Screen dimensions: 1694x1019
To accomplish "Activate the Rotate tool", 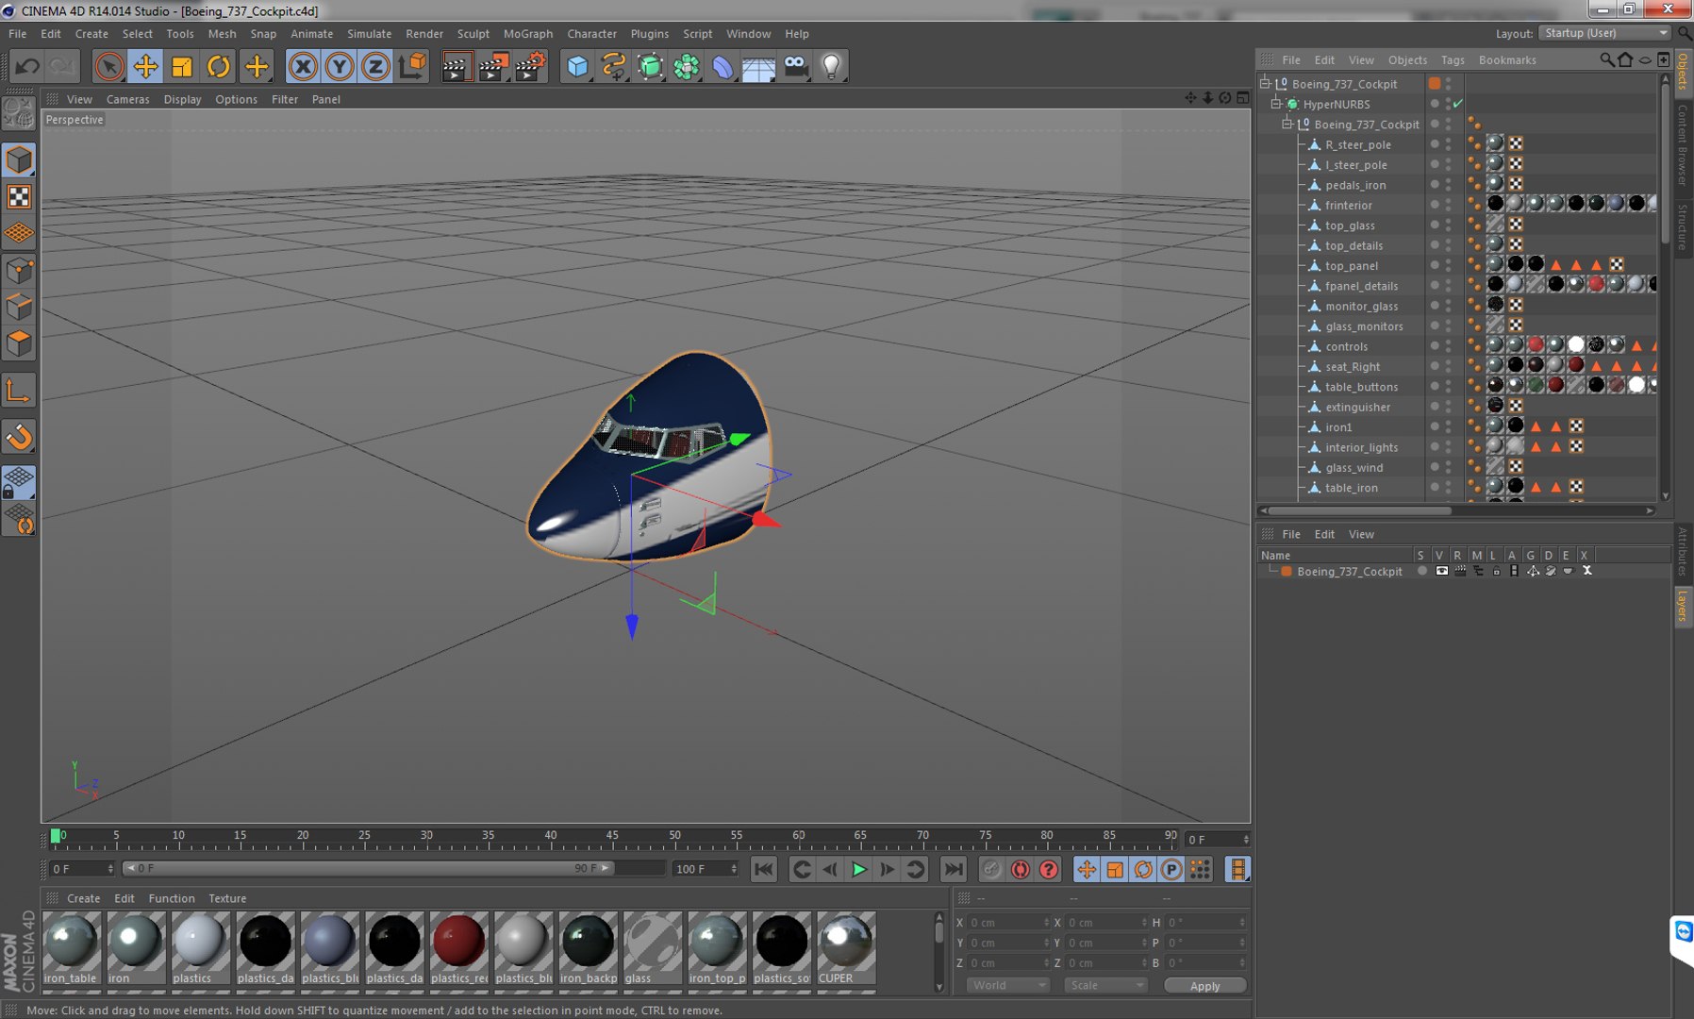I will [x=219, y=66].
